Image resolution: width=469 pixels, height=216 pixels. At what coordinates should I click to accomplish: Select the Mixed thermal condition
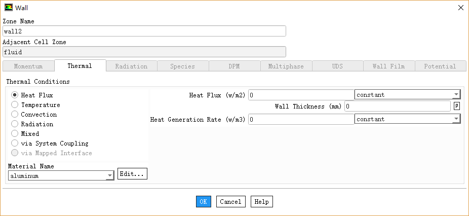pyautogui.click(x=15, y=134)
